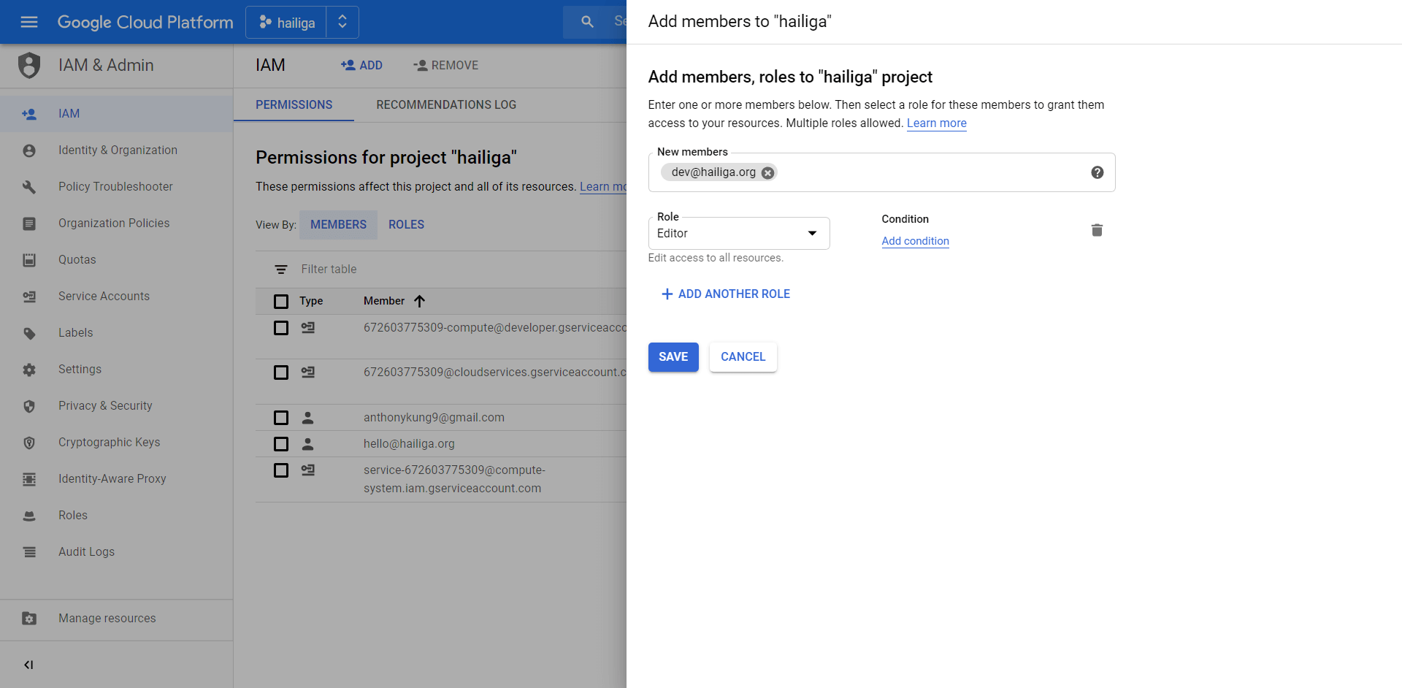
Task: Click the Cancel button
Action: [743, 357]
